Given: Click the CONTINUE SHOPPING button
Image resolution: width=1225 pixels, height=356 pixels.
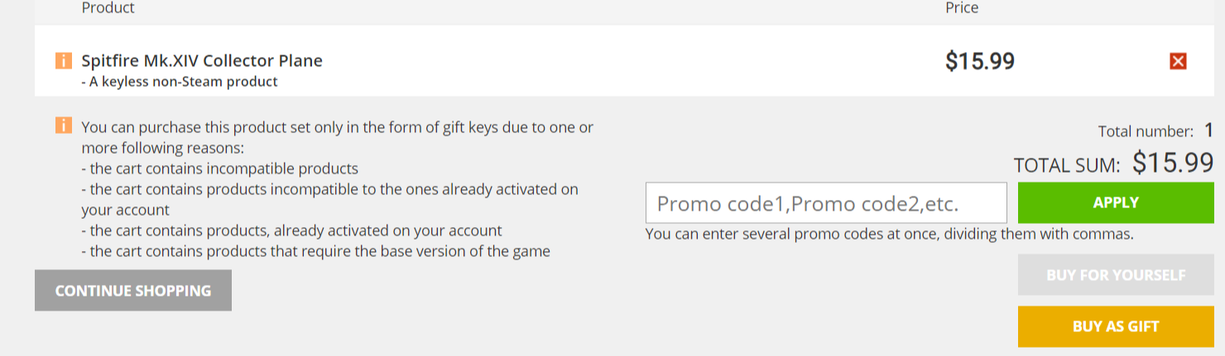Looking at the screenshot, I should point(133,291).
